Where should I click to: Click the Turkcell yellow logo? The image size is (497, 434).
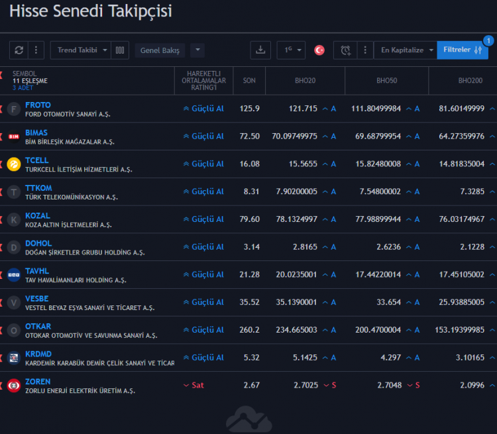pyautogui.click(x=14, y=164)
